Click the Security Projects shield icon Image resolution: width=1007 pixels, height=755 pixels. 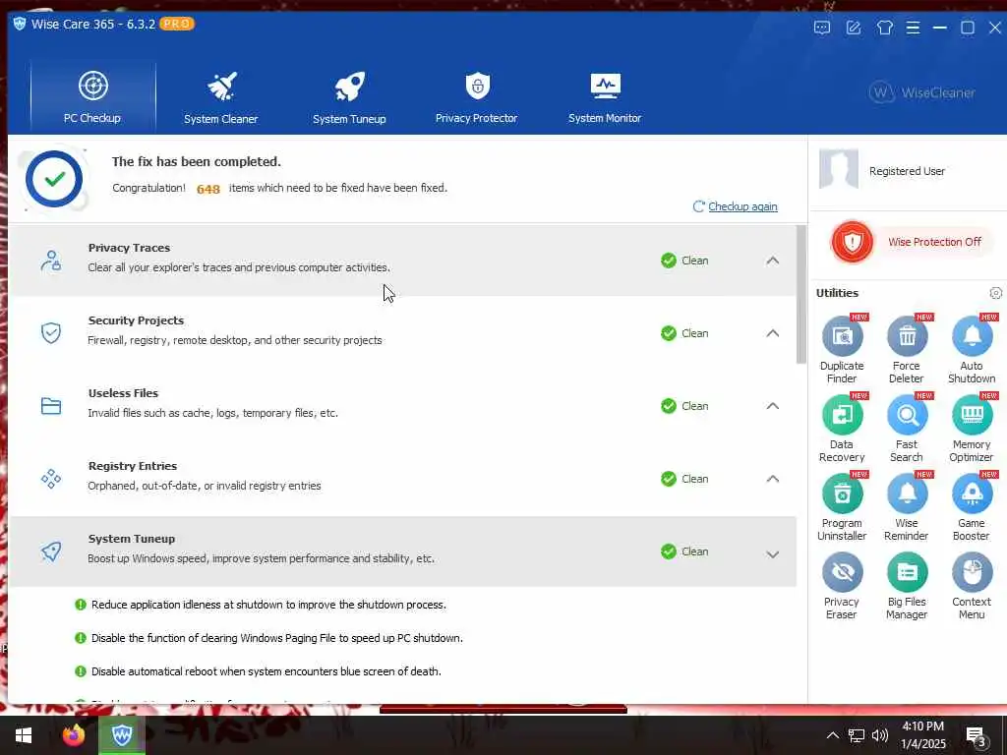[x=51, y=333]
